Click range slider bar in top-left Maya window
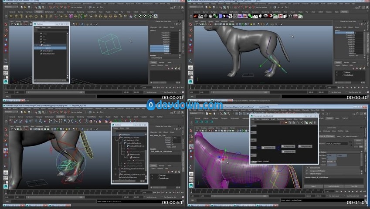Image resolution: width=370 pixels, height=209 pixels. (55, 92)
